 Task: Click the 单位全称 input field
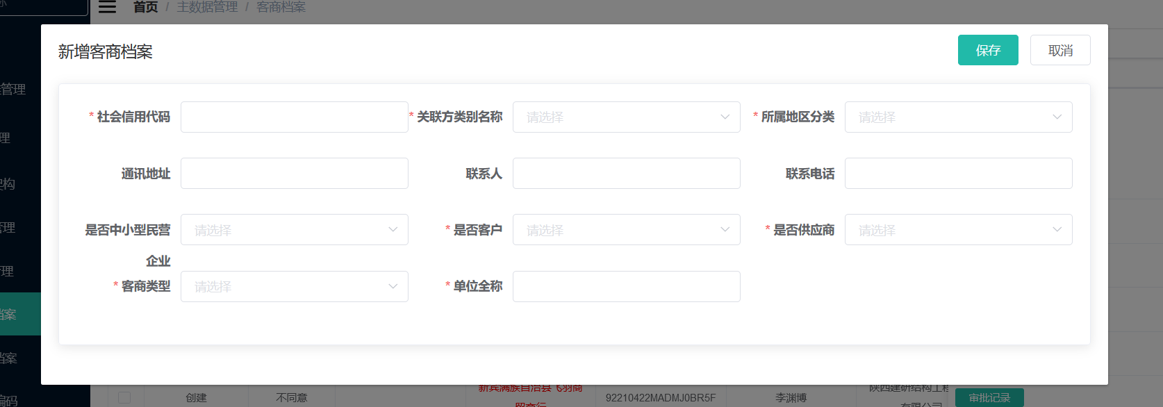point(625,286)
